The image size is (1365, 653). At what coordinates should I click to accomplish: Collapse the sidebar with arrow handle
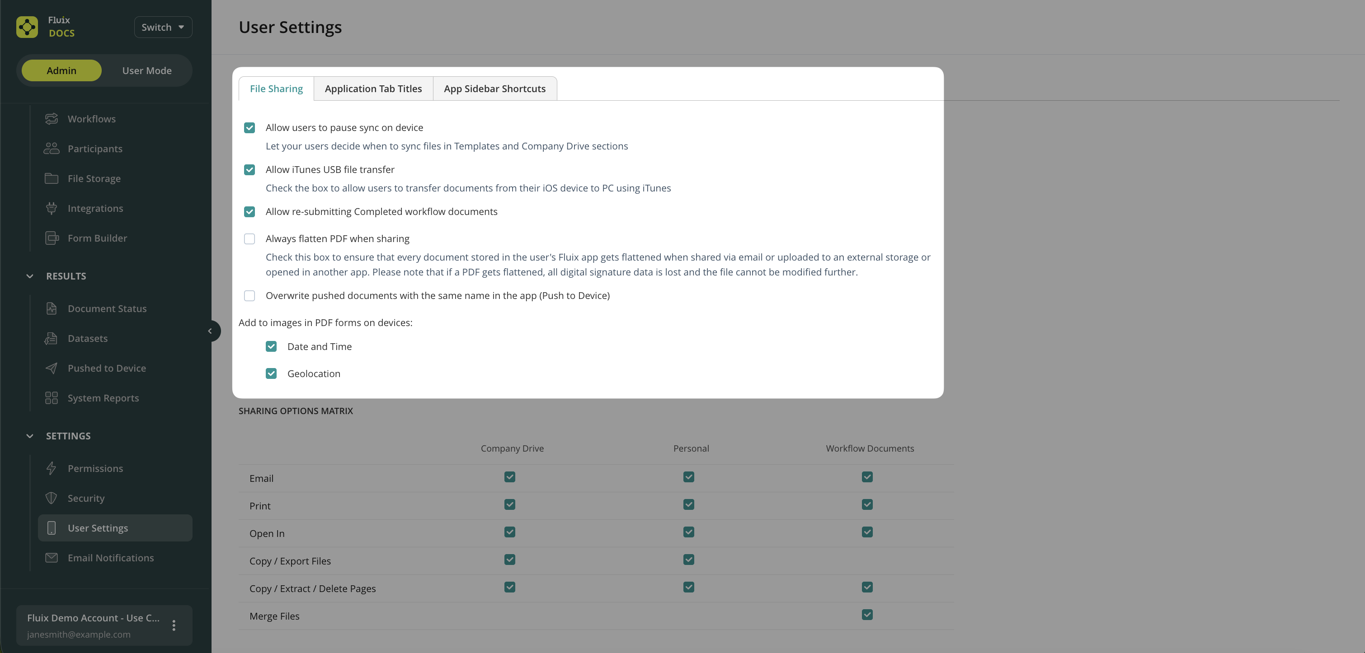[x=210, y=331]
